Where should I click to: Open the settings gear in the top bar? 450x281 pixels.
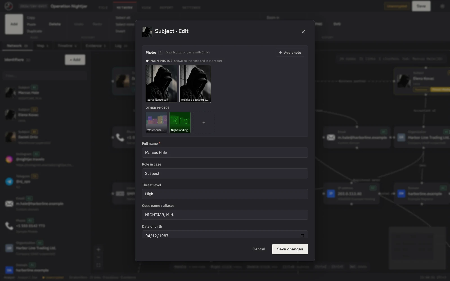[442, 6]
